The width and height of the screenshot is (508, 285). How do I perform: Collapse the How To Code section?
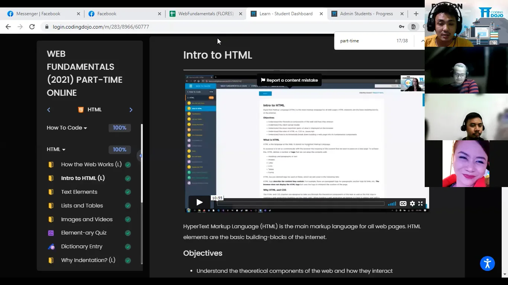[x=67, y=128]
